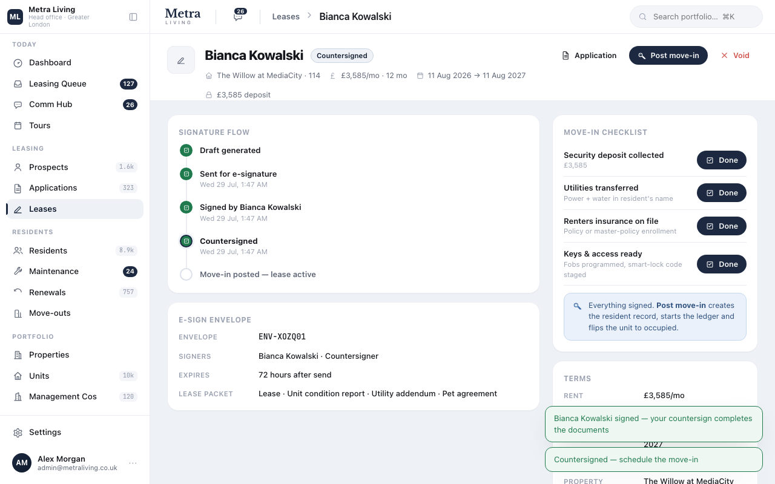Screen dimensions: 775x484
Task: Open Settings in the sidebar
Action: point(75,433)
